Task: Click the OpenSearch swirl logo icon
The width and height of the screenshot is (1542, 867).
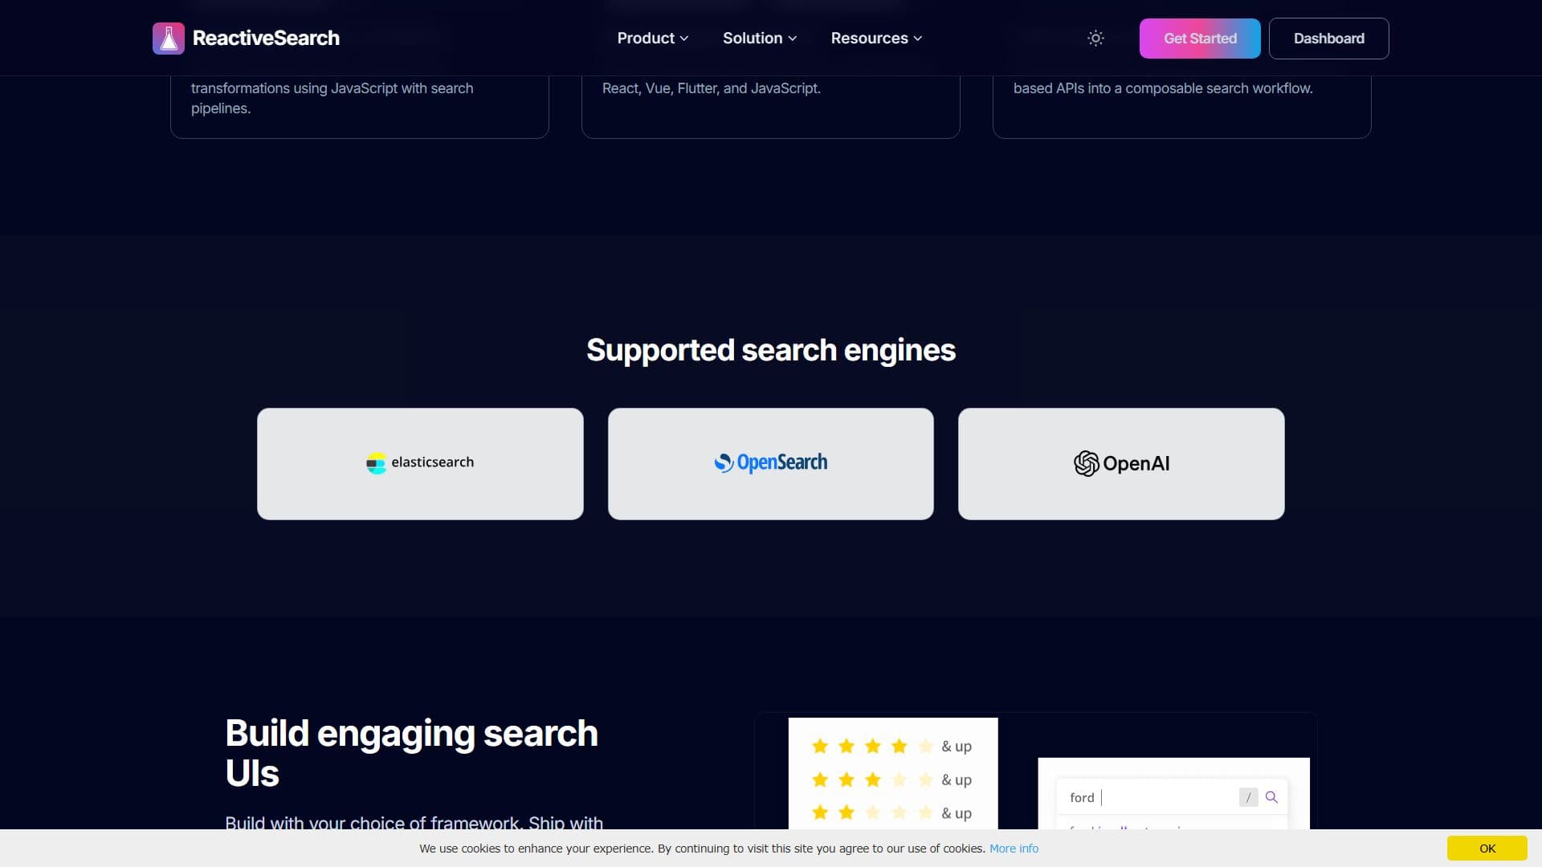Action: coord(724,463)
